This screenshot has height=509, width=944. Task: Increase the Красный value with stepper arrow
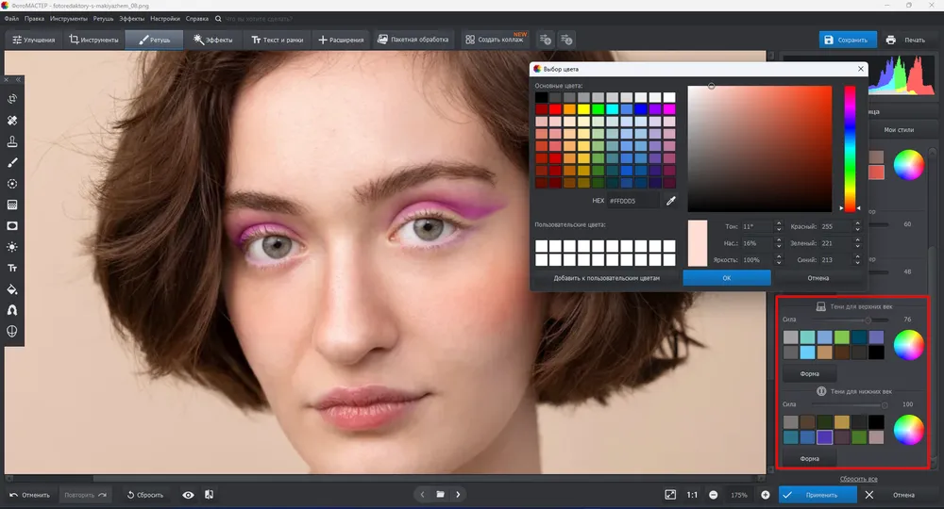pyautogui.click(x=857, y=223)
